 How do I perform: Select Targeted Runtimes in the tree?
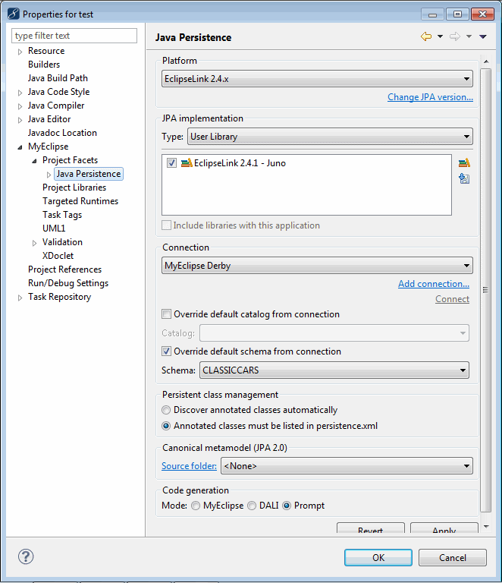tap(80, 201)
